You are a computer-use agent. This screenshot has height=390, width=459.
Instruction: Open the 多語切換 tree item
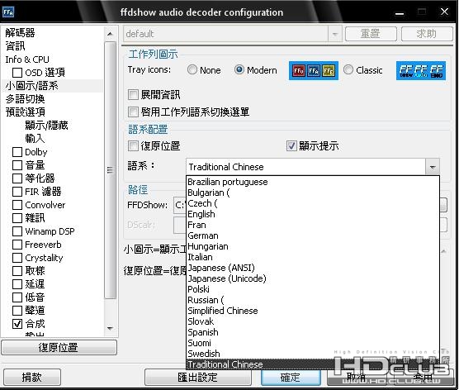pos(25,99)
